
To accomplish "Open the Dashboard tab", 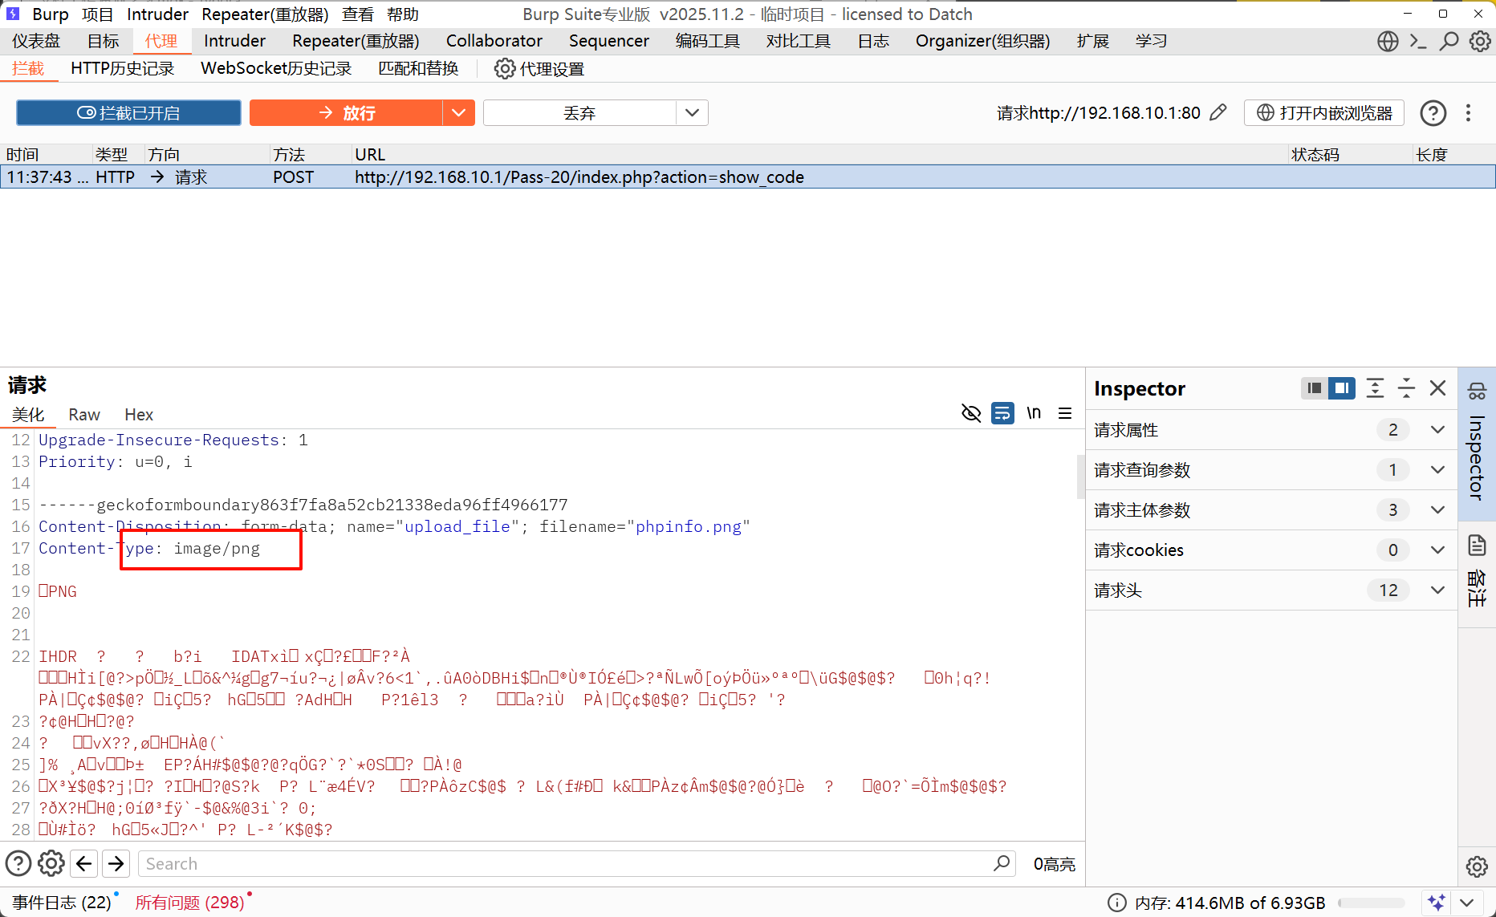I will 36,41.
